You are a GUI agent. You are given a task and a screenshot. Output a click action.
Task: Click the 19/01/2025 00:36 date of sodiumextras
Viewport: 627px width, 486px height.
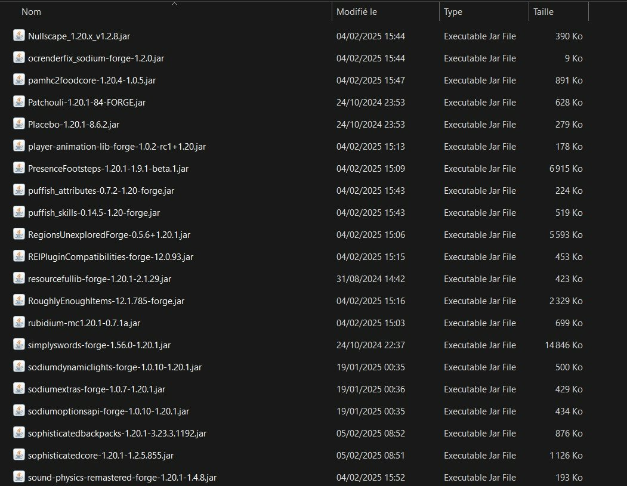[x=370, y=389]
